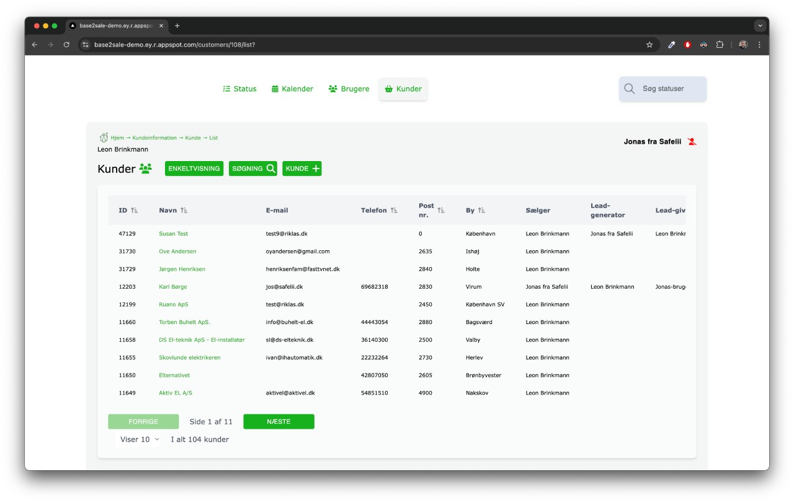Sort by By column sort icon
The height and width of the screenshot is (503, 794).
click(482, 211)
